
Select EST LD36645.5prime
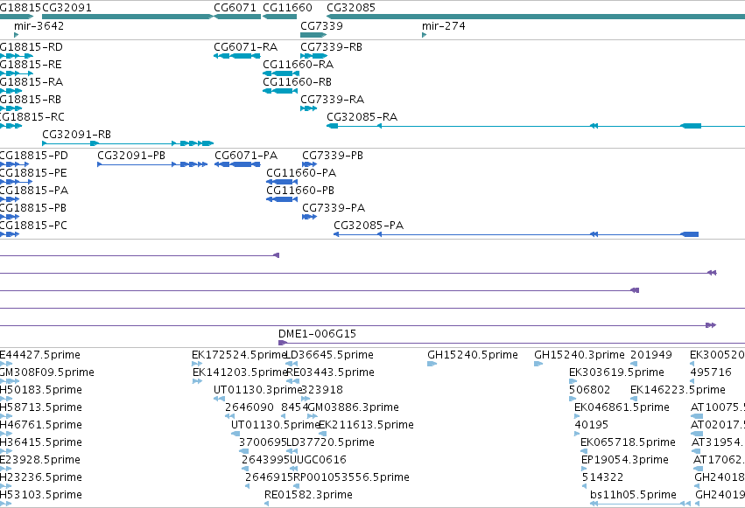329,355
